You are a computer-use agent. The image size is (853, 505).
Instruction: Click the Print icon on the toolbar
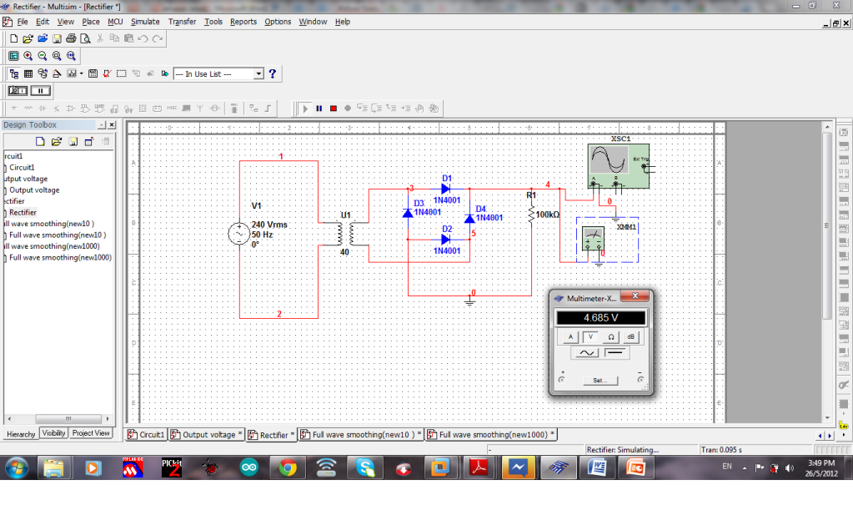coord(72,38)
